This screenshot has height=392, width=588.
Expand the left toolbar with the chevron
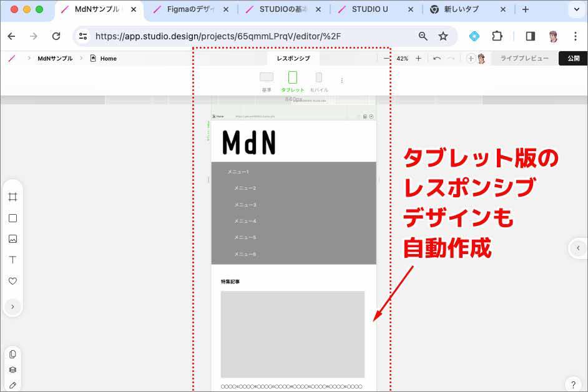(x=12, y=306)
